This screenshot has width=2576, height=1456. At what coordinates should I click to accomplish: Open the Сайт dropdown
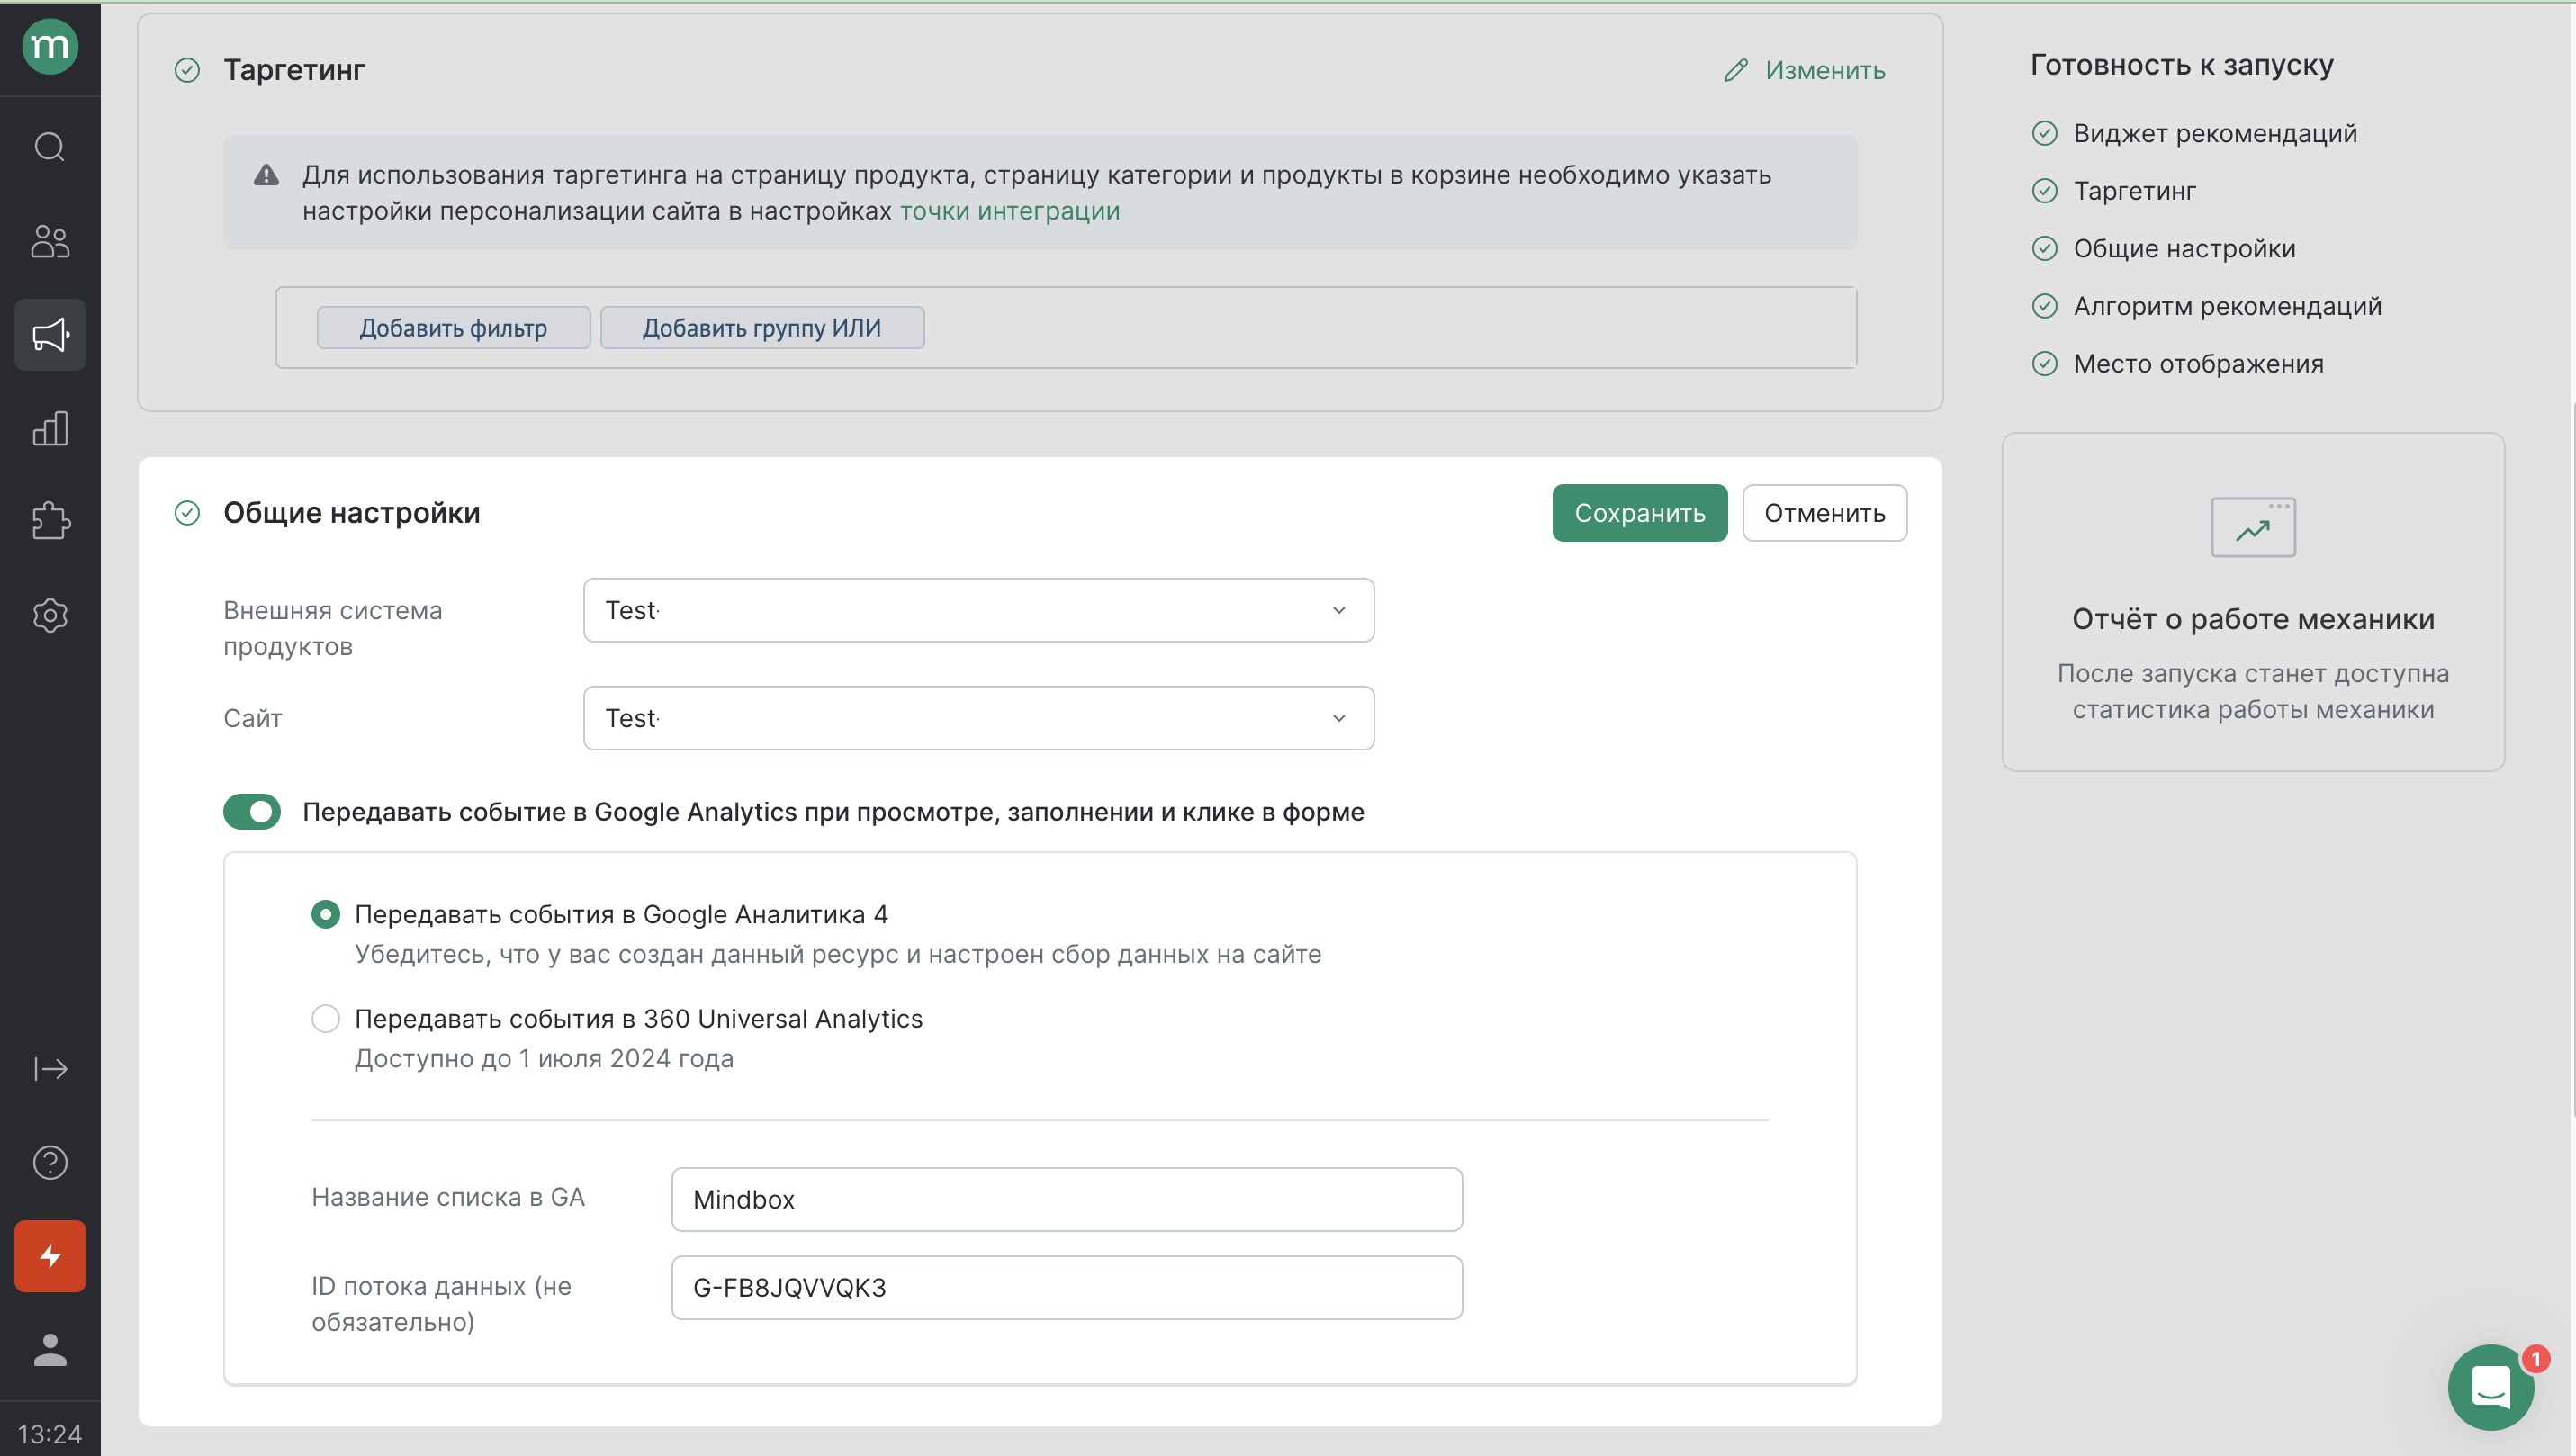pos(979,718)
